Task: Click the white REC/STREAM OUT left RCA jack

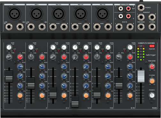Action: coord(121,8)
